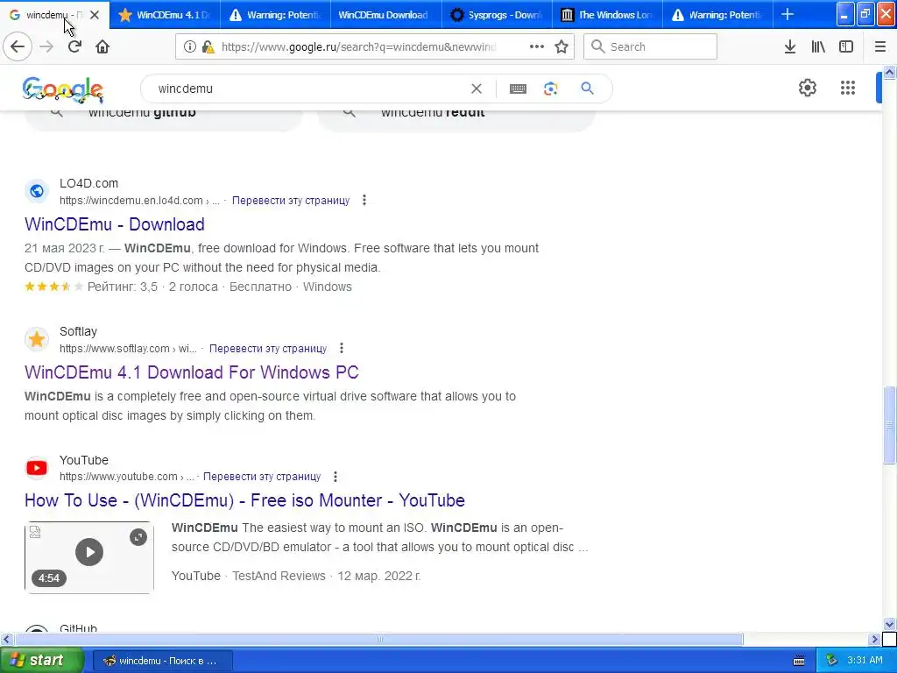
Task: Open a new browser tab
Action: [788, 14]
